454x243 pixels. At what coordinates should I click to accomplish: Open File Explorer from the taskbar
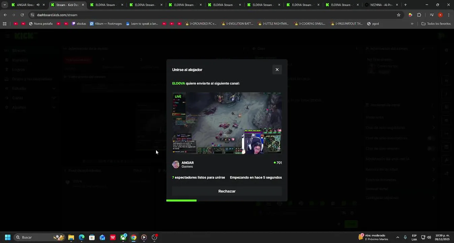pos(71,237)
